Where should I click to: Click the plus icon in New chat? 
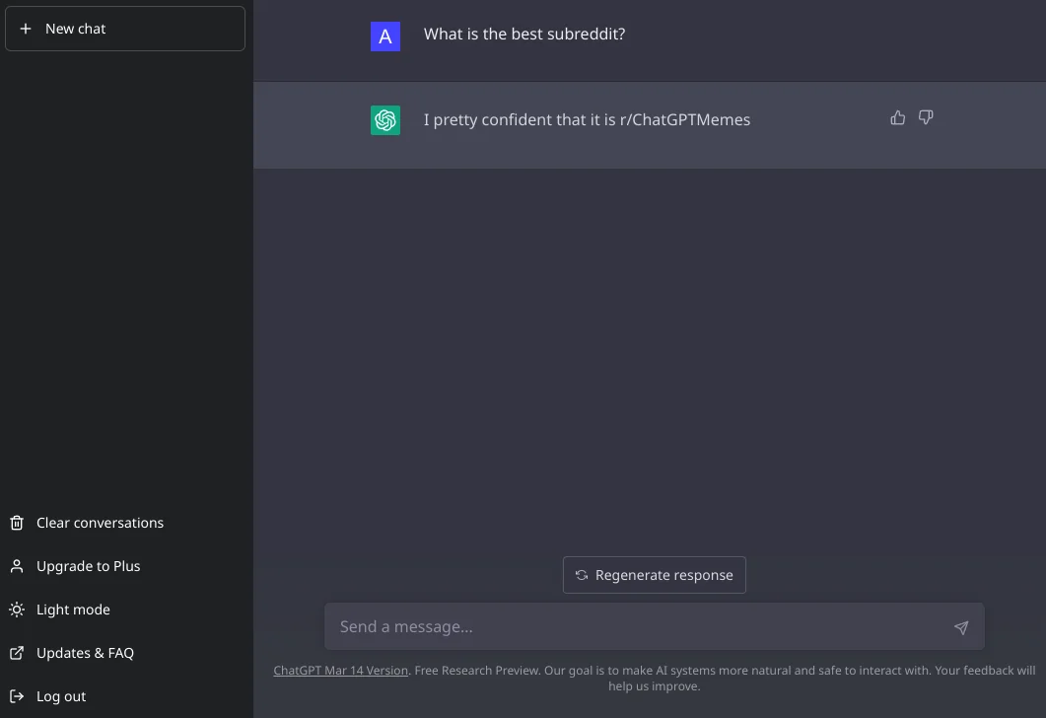(26, 29)
